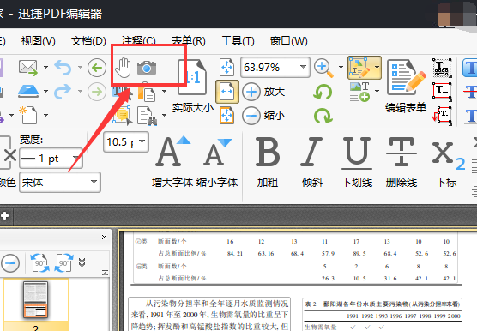
Task: Open the 宋体 font family dropdown
Action: [94, 182]
